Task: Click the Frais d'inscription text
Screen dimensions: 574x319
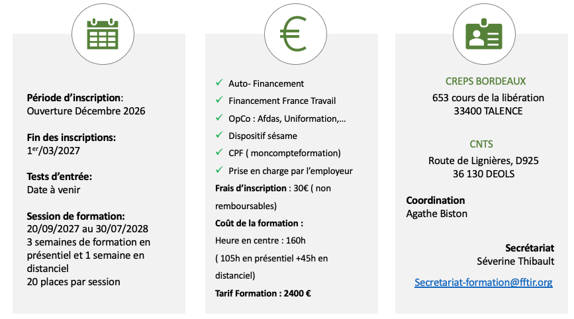Action: pyautogui.click(x=251, y=189)
